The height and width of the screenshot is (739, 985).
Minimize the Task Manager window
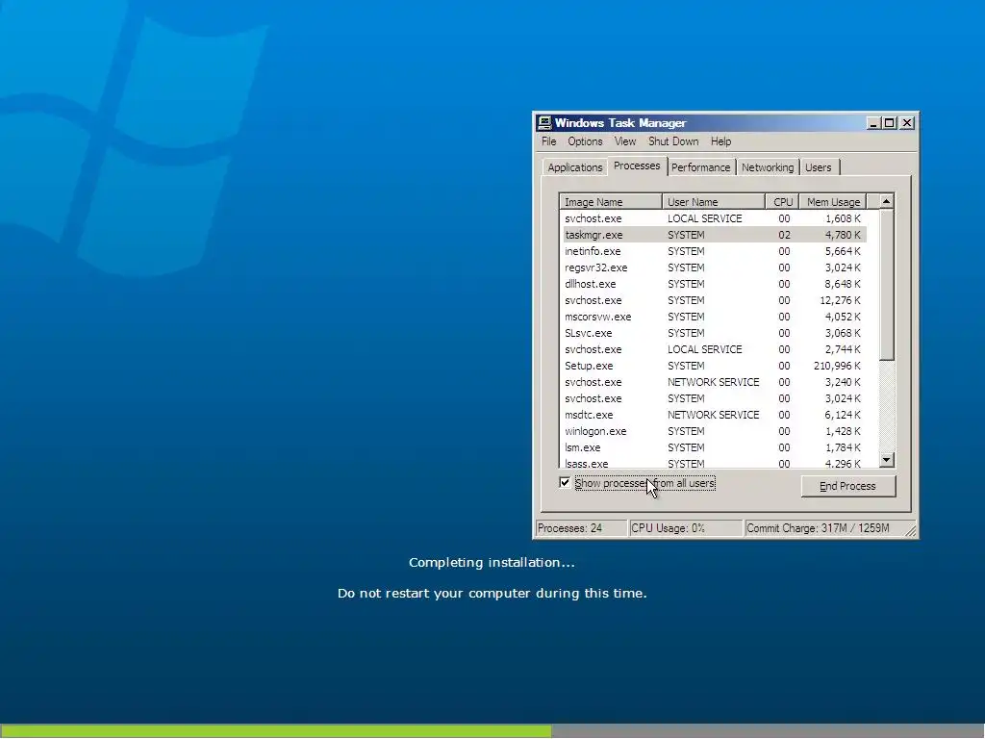tap(873, 123)
